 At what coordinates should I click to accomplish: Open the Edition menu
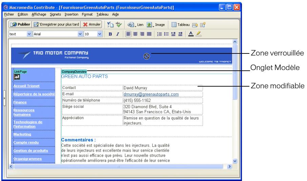pos(23,14)
